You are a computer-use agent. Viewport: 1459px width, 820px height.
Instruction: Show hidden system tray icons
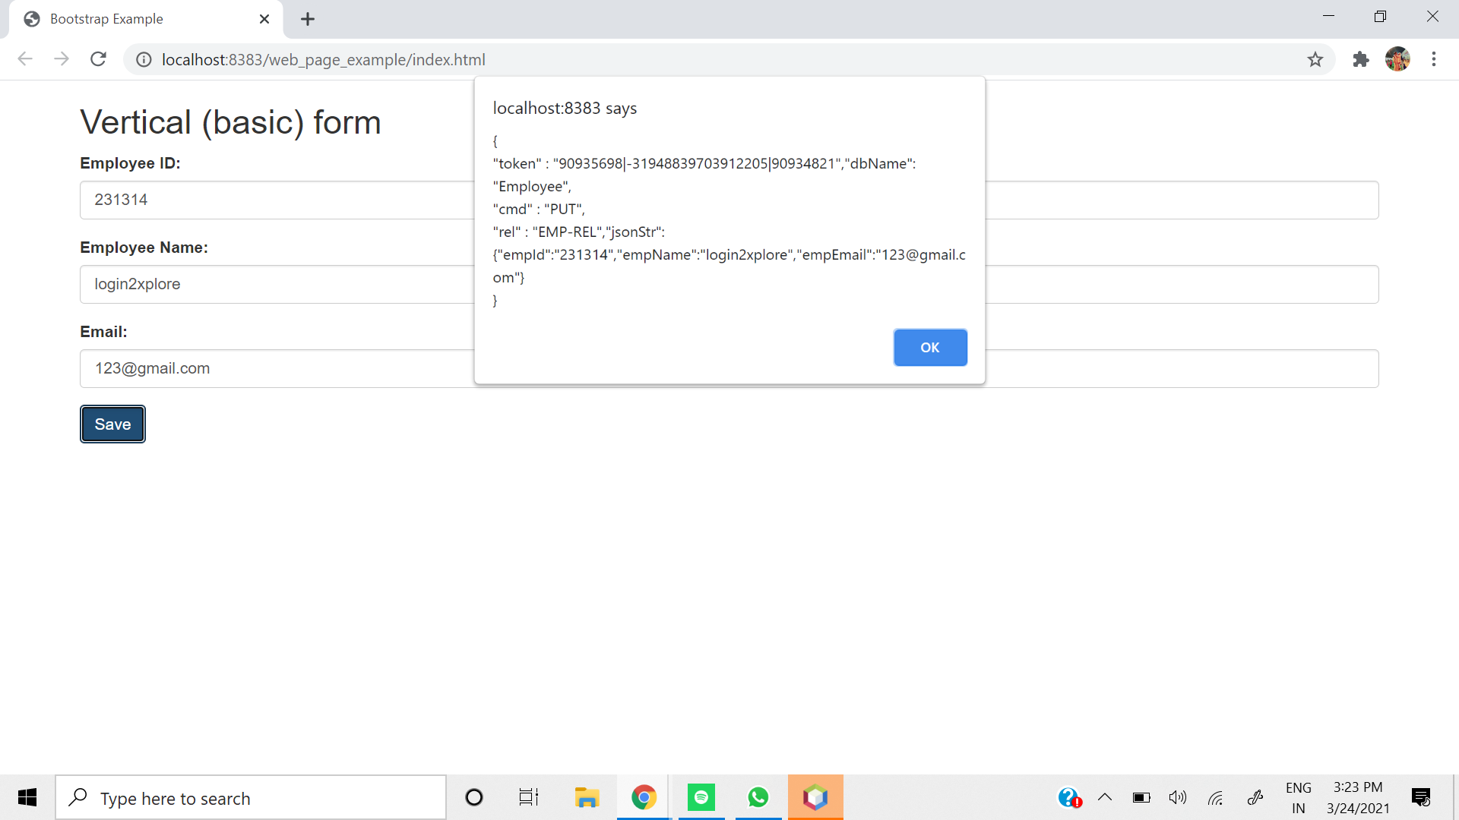[1106, 797]
